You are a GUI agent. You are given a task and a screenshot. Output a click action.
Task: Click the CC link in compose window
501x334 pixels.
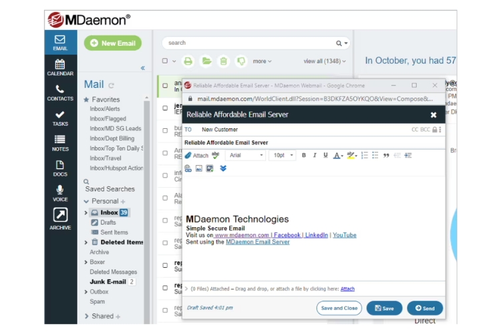415,130
